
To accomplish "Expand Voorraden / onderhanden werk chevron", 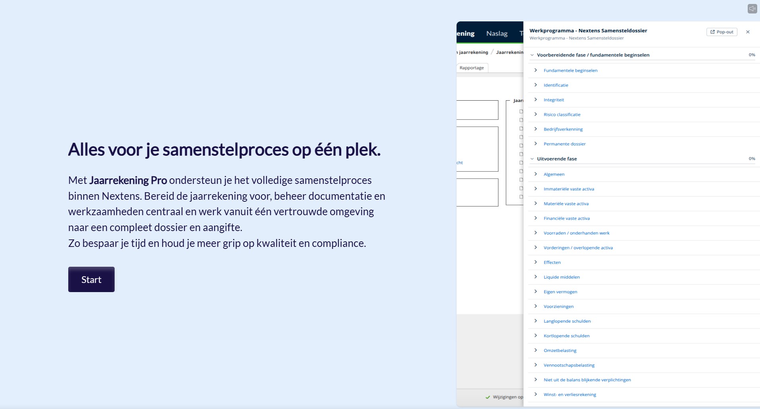I will coord(535,233).
